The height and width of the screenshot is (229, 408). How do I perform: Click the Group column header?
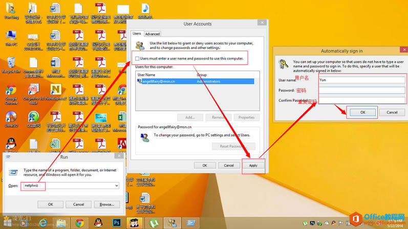pos(202,75)
